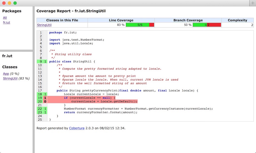Image resolution: width=256 pixels, height=153 pixels.
Task: Click line 20 hit count 0
Action: click(45, 101)
